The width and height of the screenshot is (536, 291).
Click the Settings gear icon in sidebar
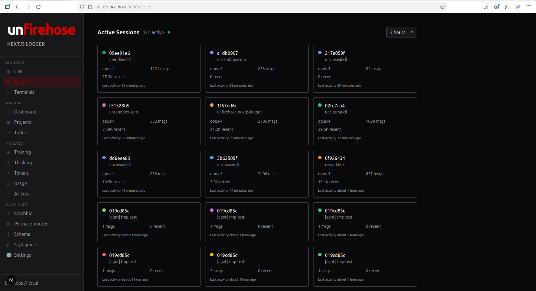click(9, 255)
